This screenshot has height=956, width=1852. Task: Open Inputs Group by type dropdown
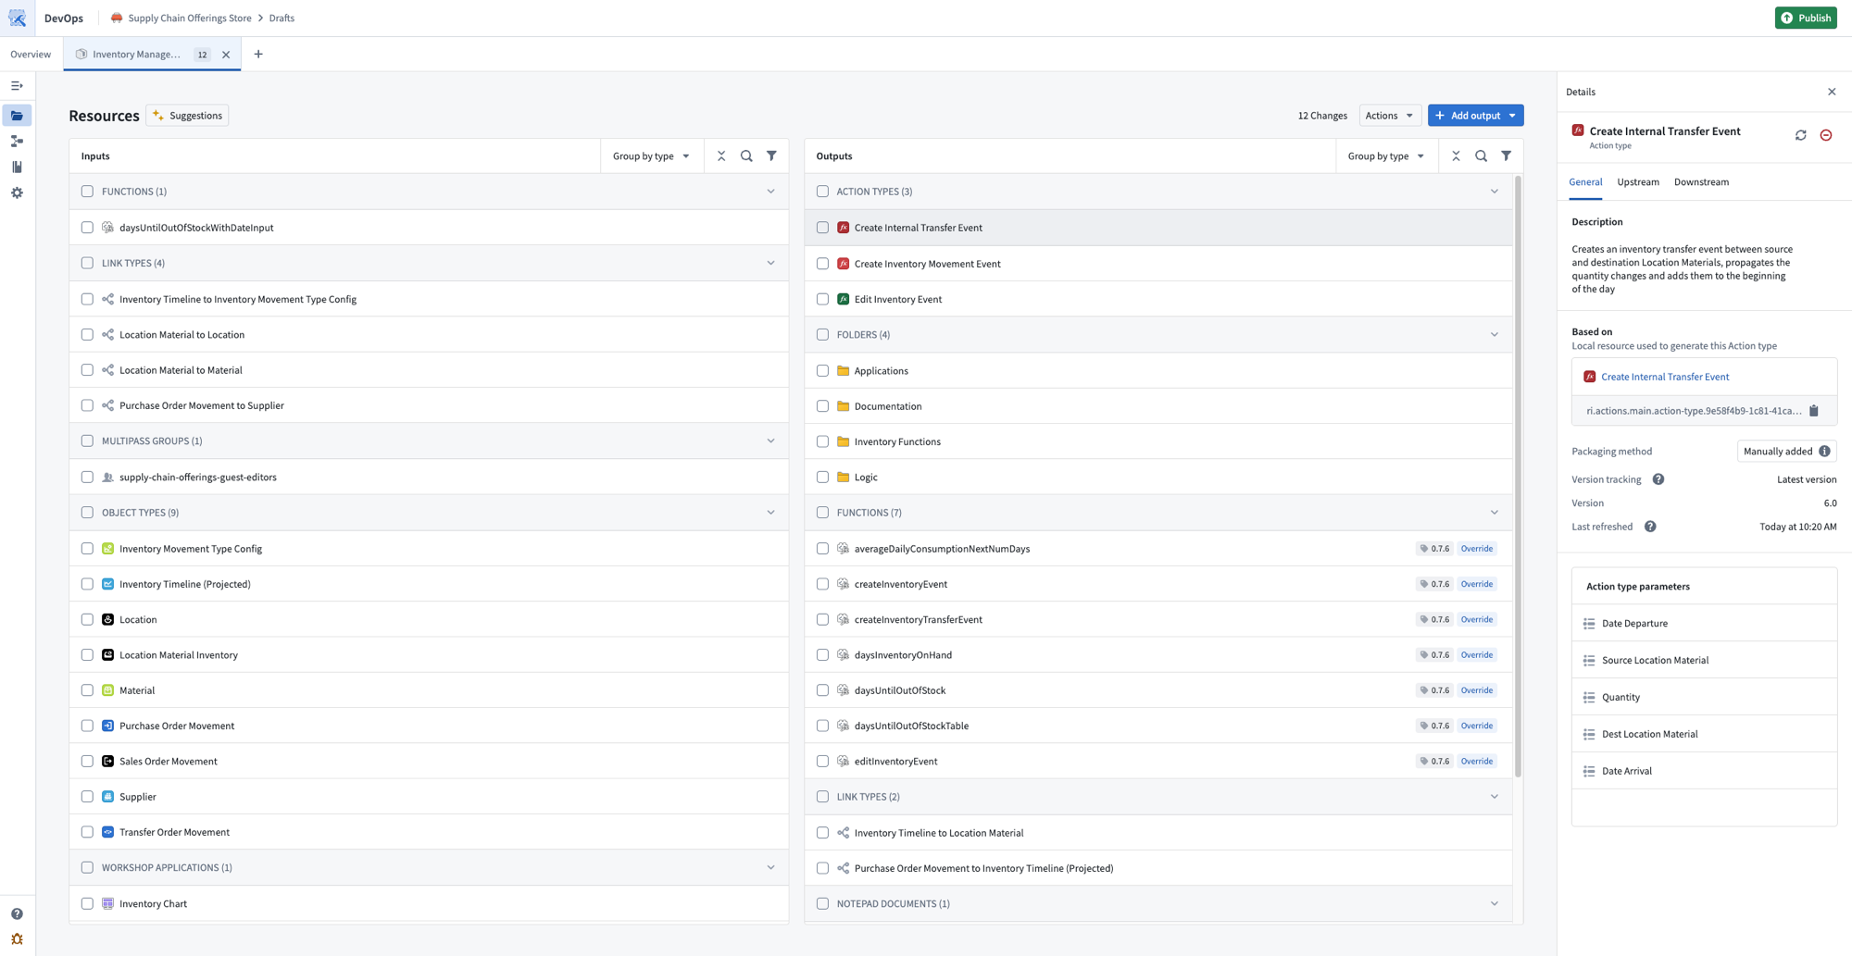651,156
